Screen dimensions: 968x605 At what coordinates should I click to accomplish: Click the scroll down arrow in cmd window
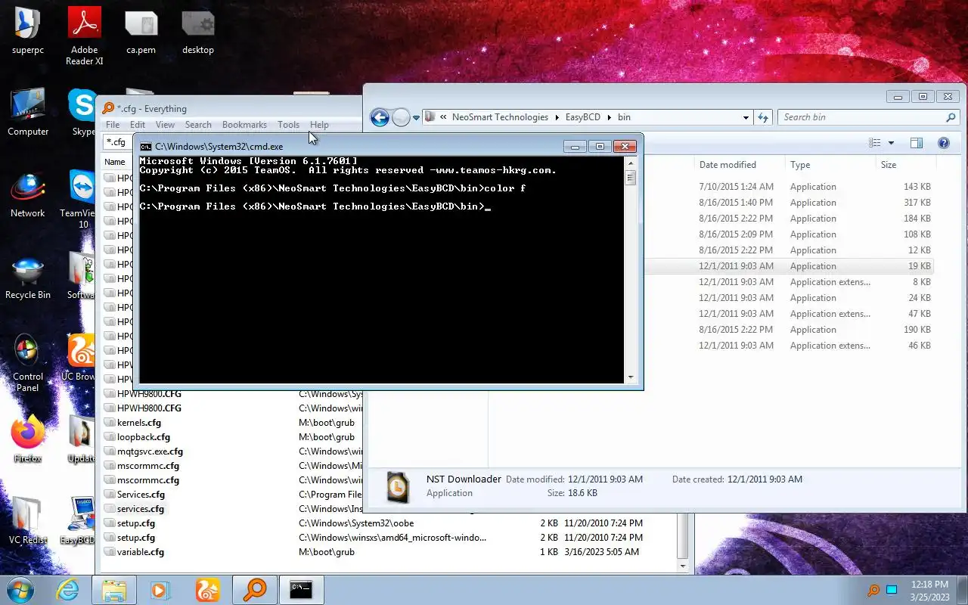pos(630,376)
